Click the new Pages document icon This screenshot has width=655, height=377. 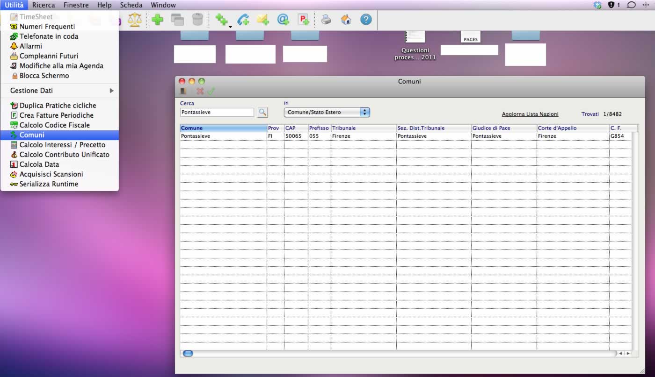(x=304, y=20)
